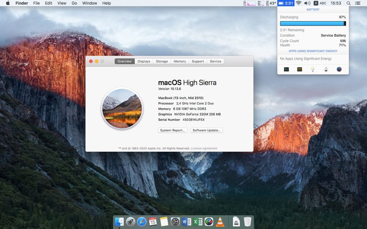The height and width of the screenshot is (229, 367).
Task: Click the High Sierra circular artwork
Action: (122, 108)
